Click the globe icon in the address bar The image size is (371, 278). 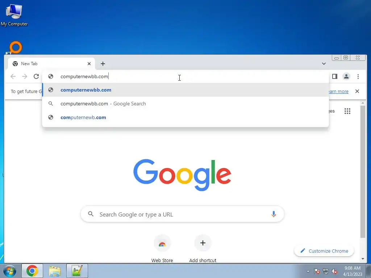pos(51,76)
